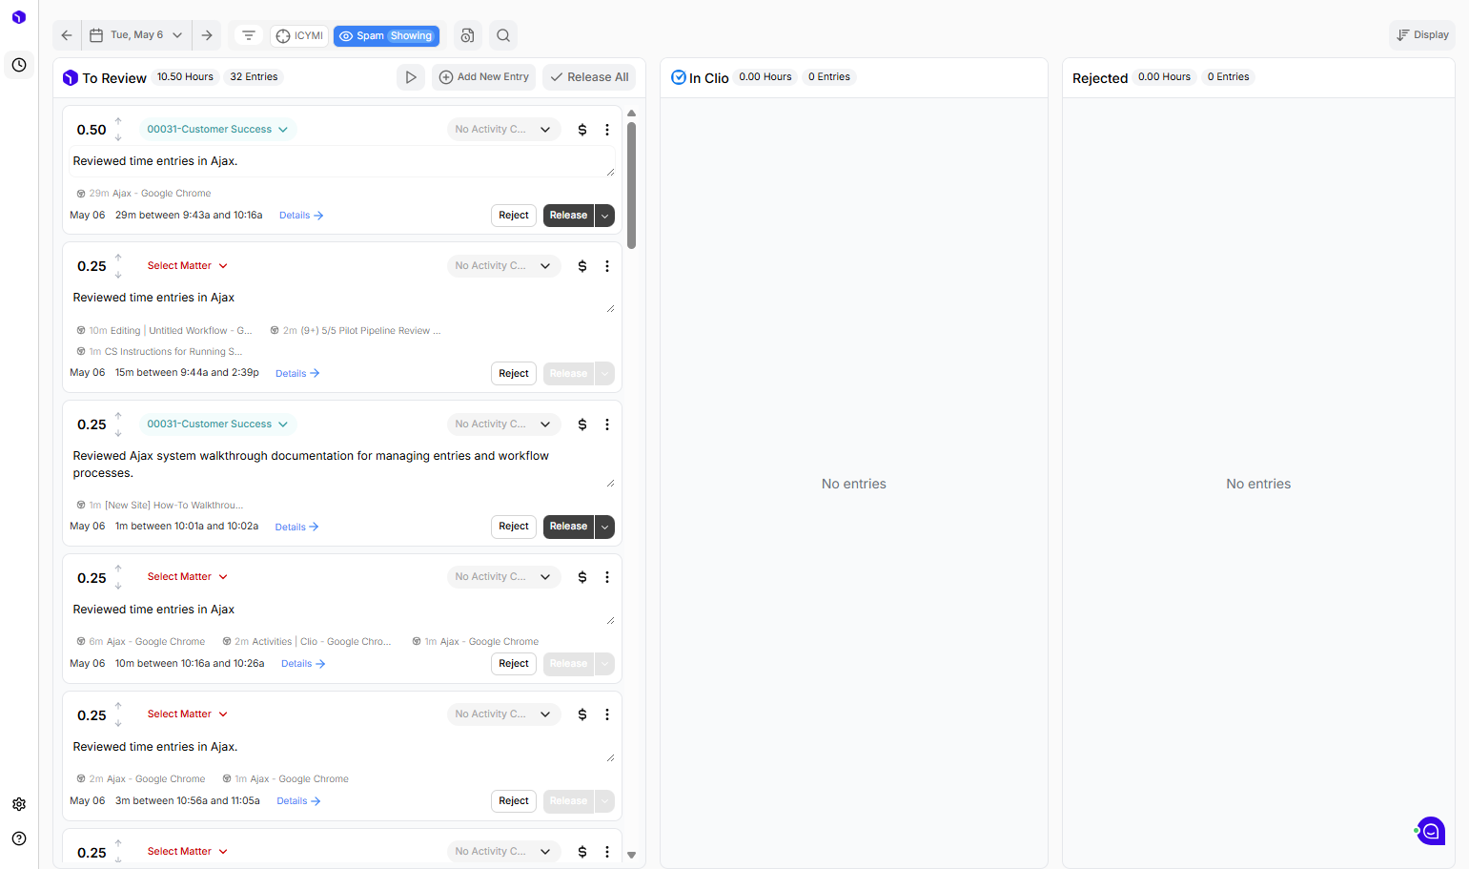The height and width of the screenshot is (869, 1469).
Task: Open the help question mark icon
Action: (x=19, y=838)
